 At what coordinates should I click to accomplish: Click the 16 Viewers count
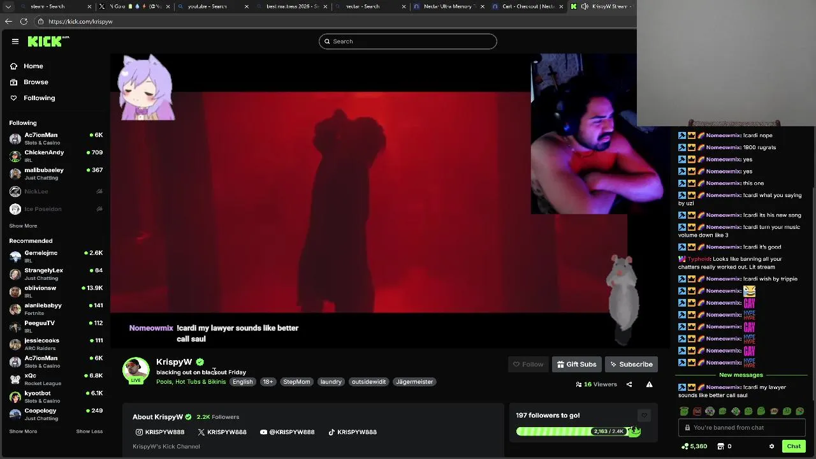[597, 384]
